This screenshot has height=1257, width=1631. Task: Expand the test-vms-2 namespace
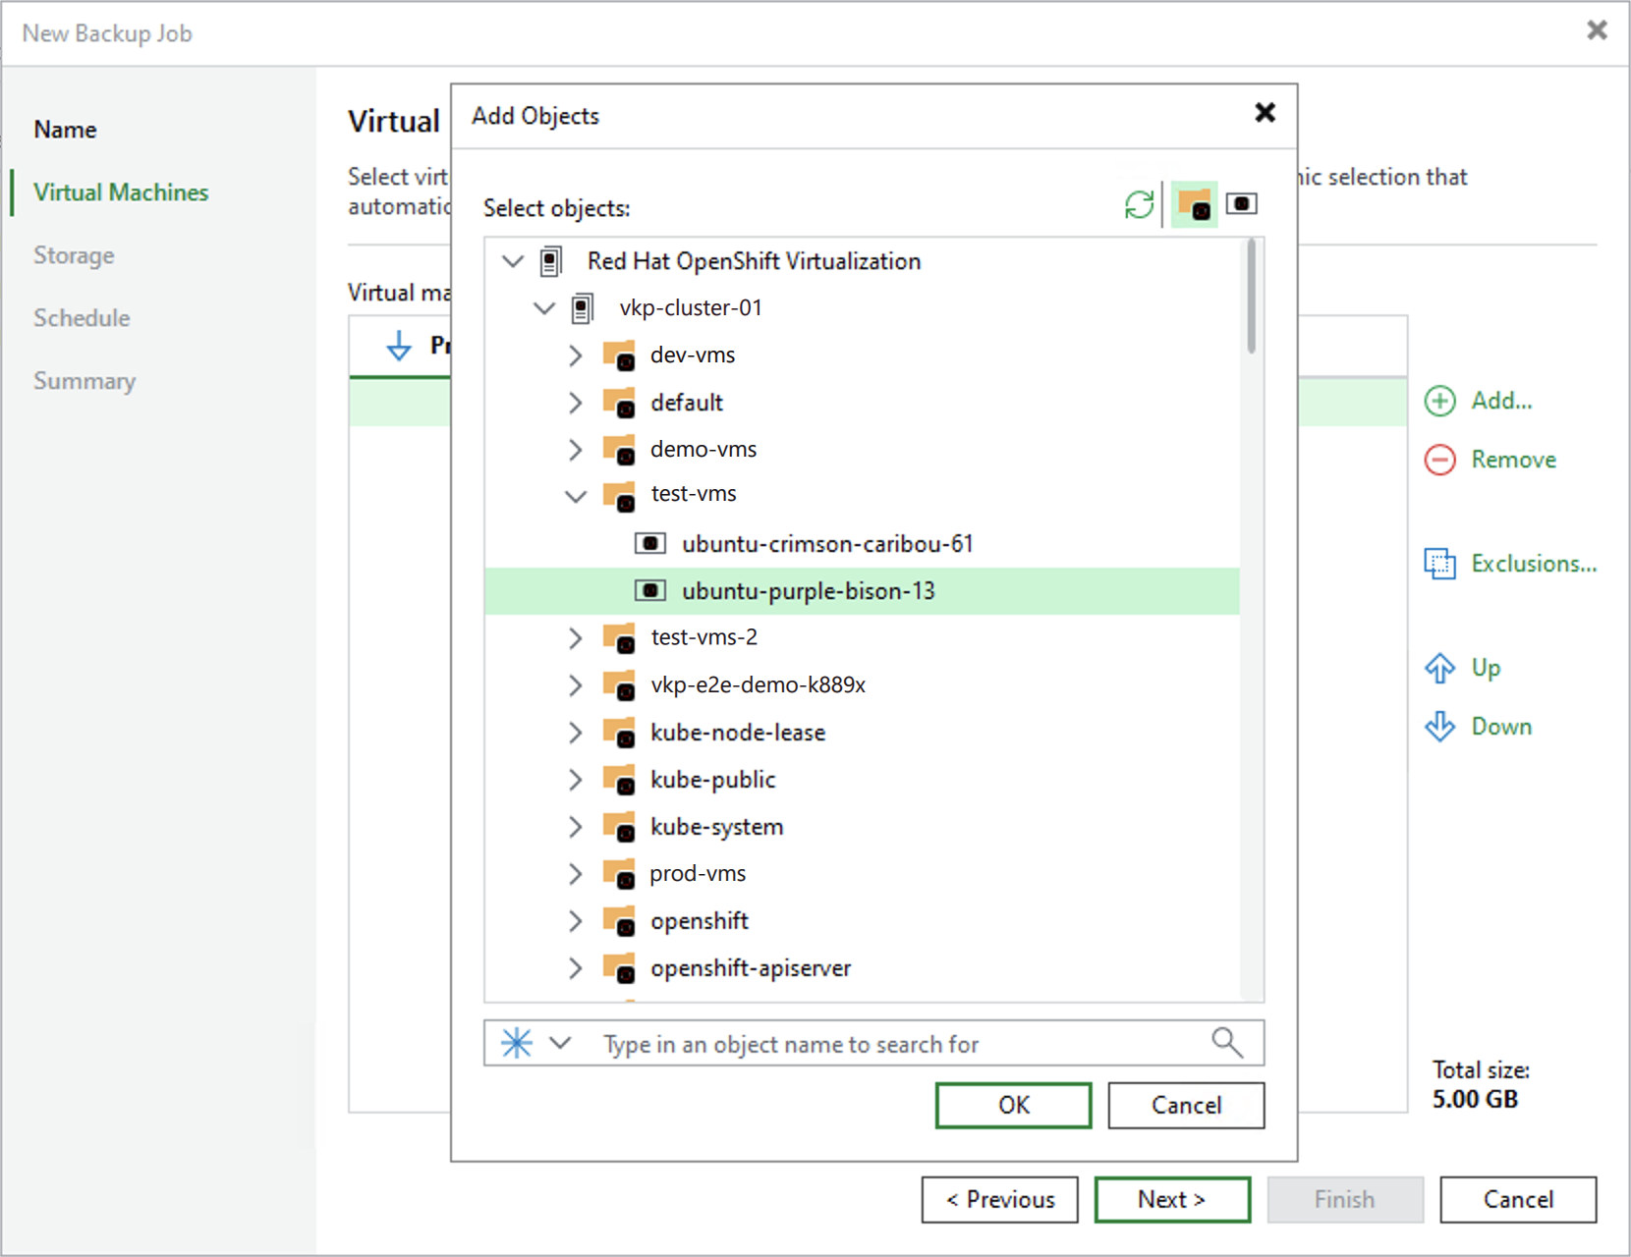[576, 638]
